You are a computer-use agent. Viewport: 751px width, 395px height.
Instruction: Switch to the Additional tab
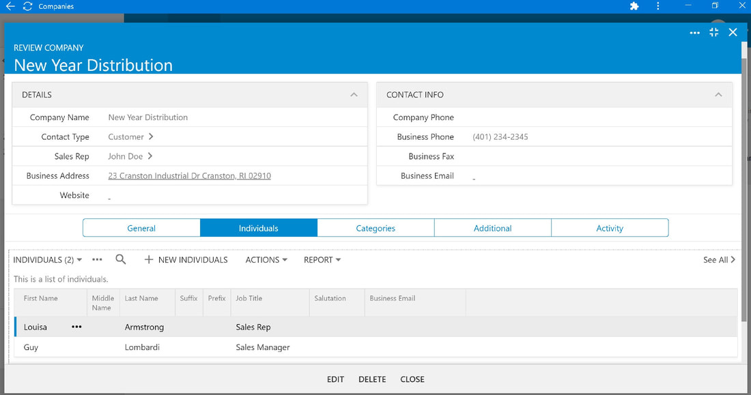(x=493, y=228)
